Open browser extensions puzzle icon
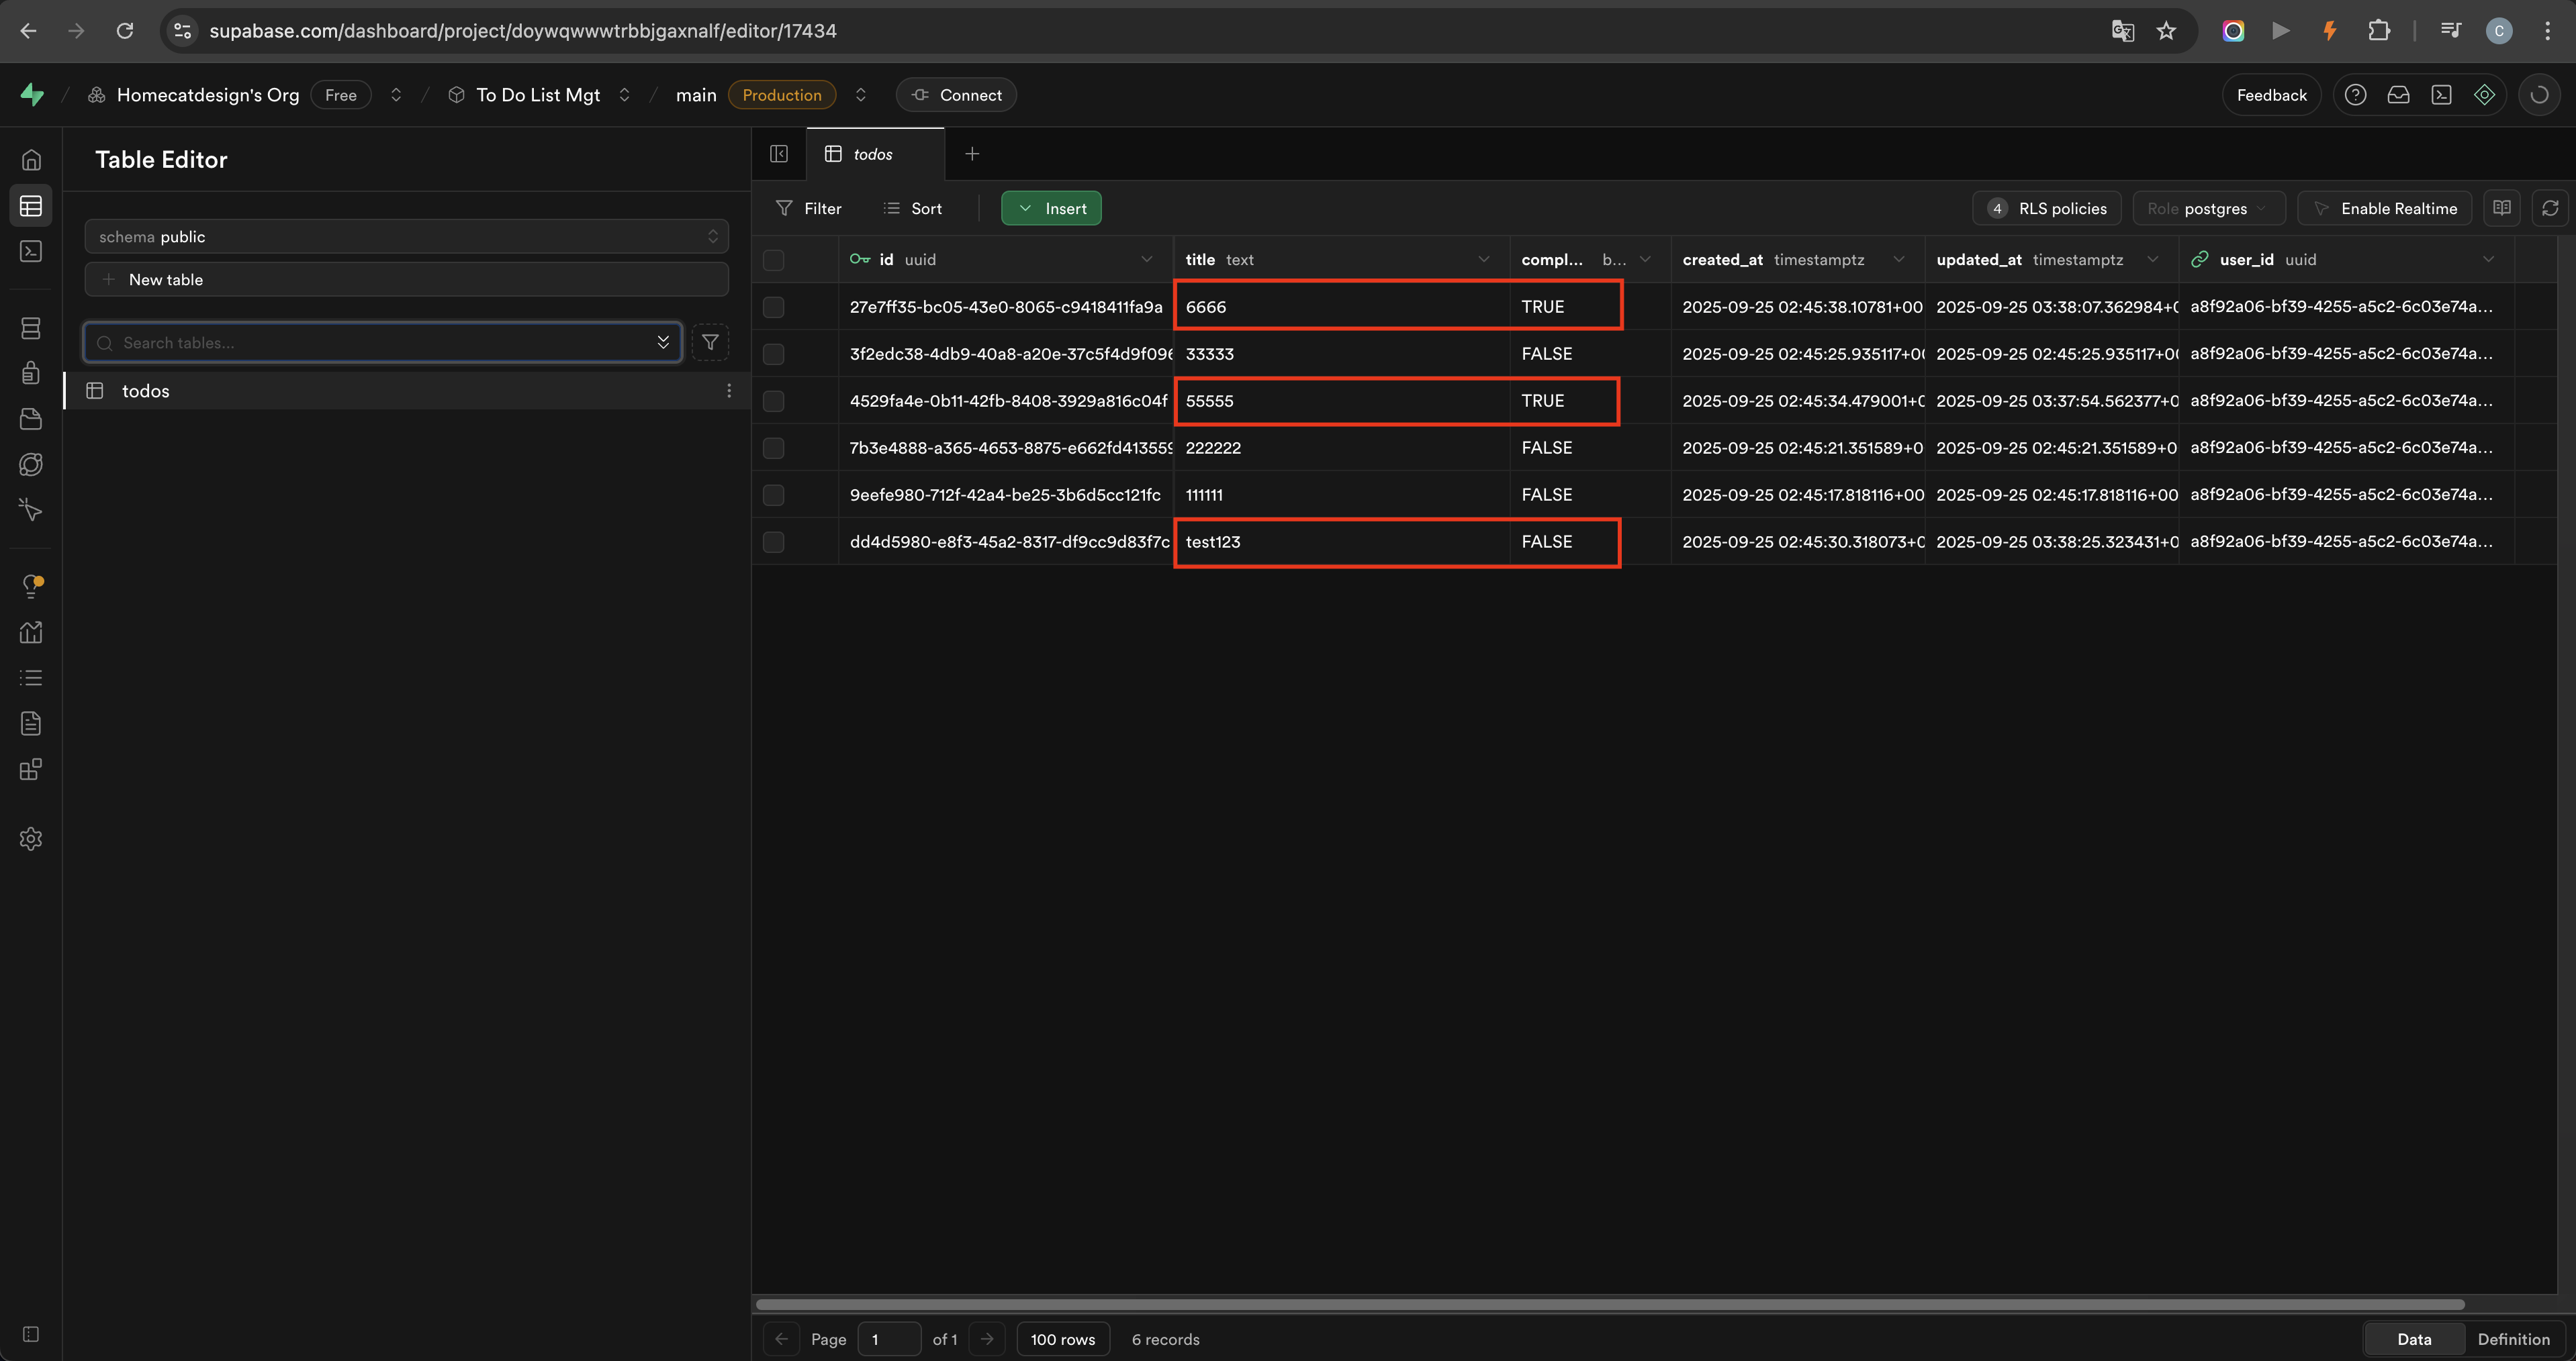 click(x=2379, y=31)
